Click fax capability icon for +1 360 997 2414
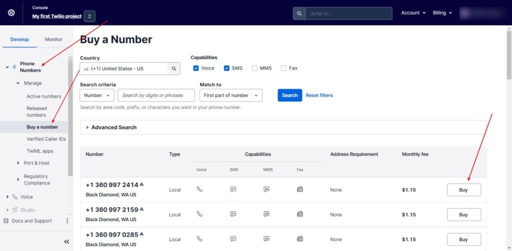 300,190
